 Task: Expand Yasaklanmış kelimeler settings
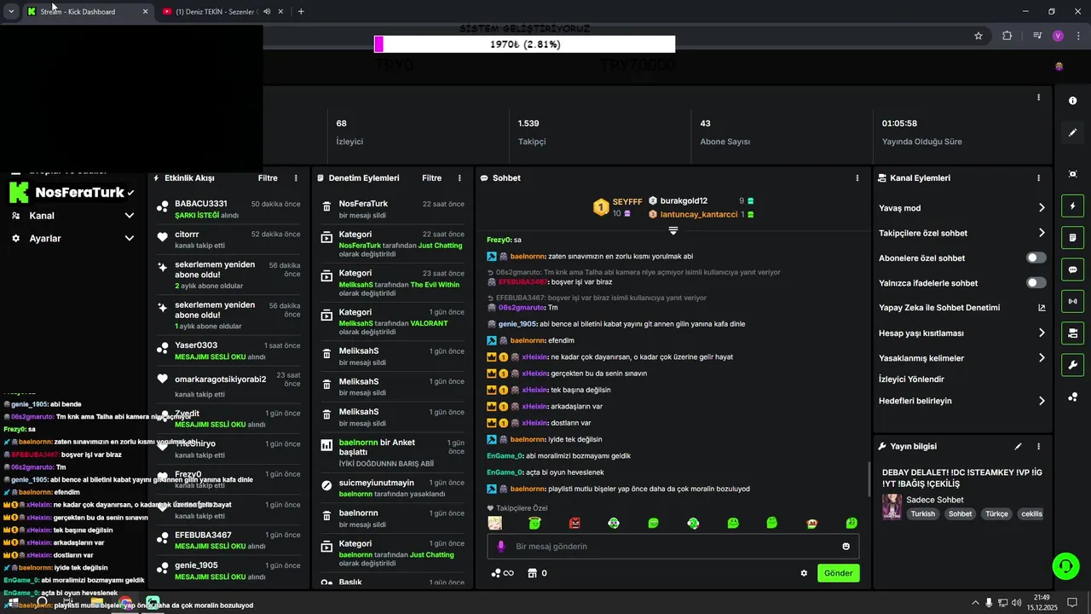point(1042,358)
